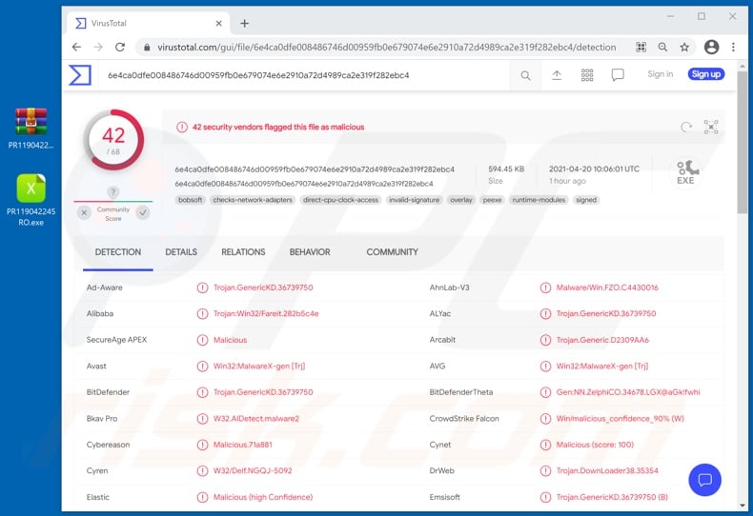The height and width of the screenshot is (516, 753).
Task: Select the VirusTotal browser tab
Action: (149, 23)
